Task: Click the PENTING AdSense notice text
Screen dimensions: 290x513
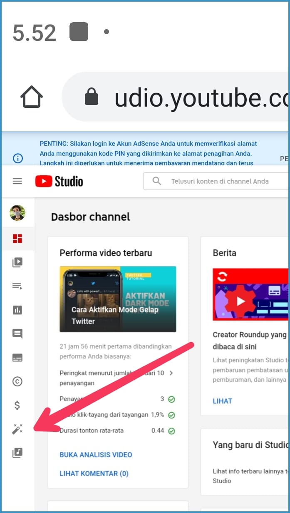Action: pyautogui.click(x=149, y=153)
